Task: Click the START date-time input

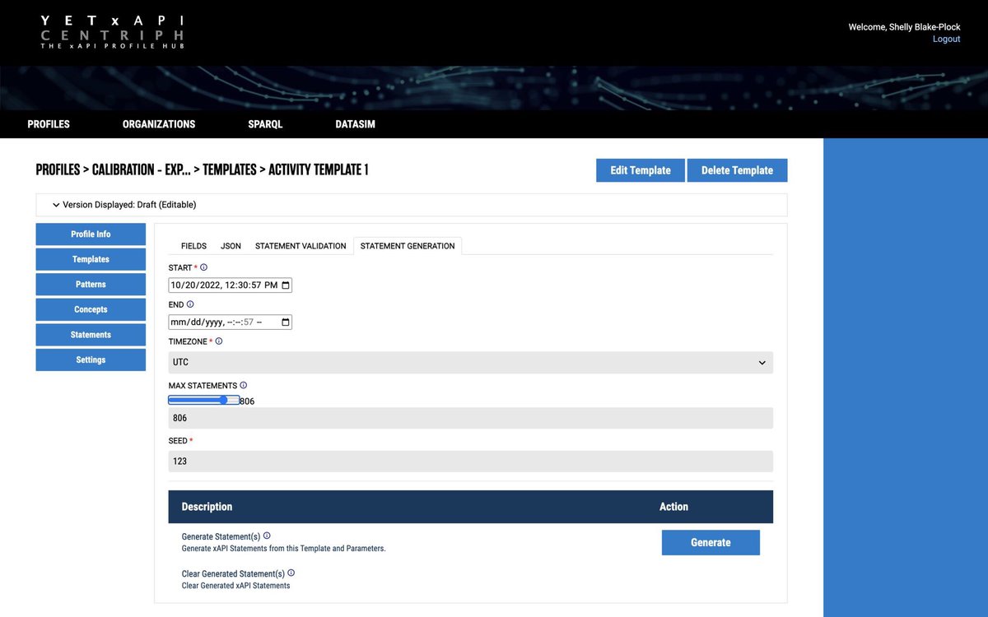Action: (230, 285)
